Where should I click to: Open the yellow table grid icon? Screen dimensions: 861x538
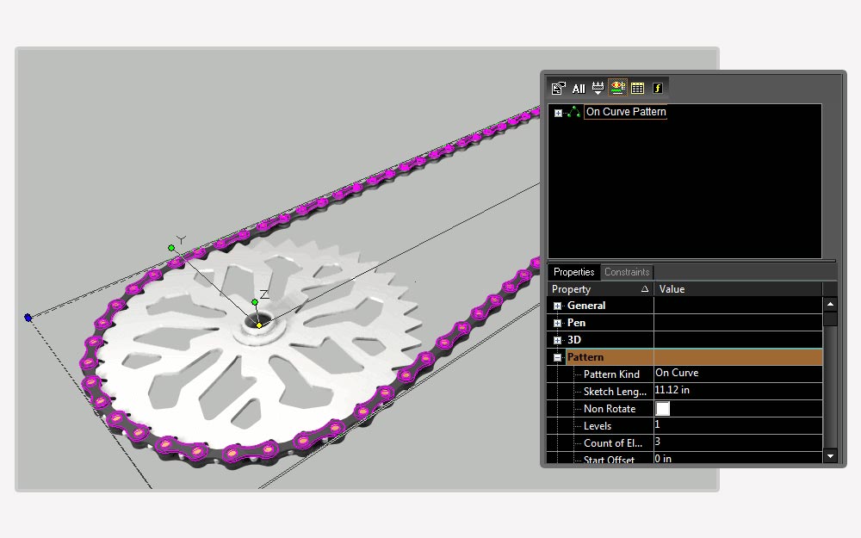[x=637, y=89]
